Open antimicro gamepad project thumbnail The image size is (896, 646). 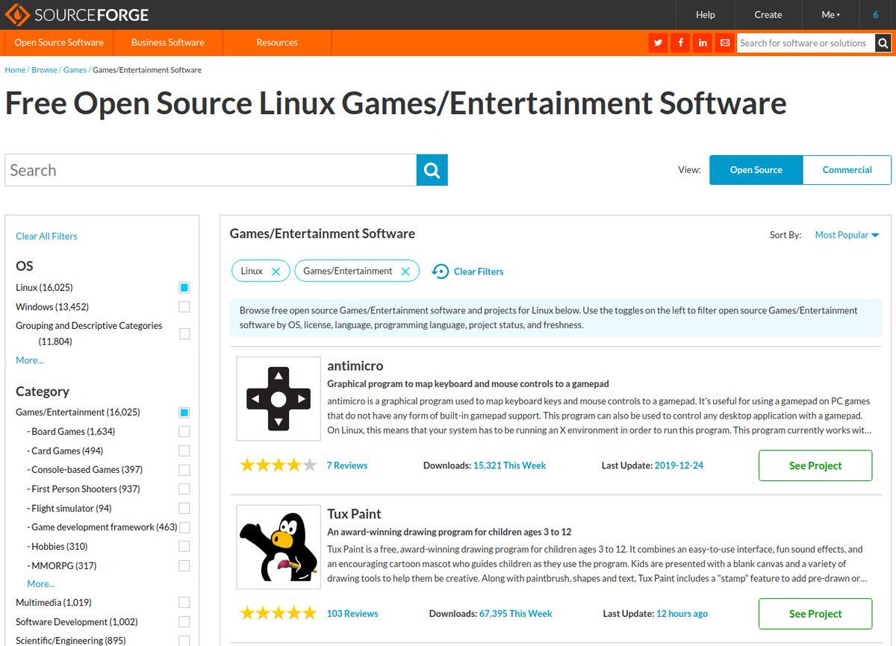click(x=279, y=398)
